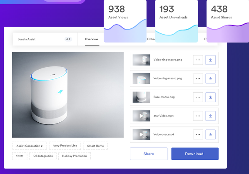Open the 193 Asset Downloads stat card

[177, 21]
